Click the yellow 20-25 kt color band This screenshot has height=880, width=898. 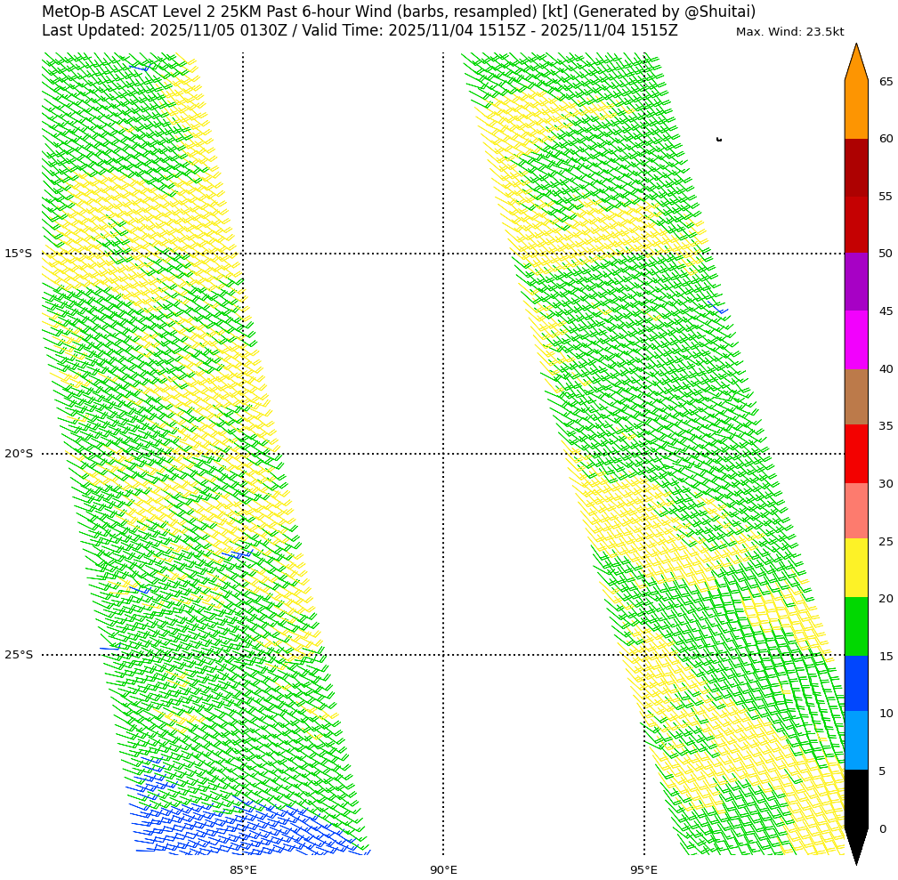(x=855, y=568)
